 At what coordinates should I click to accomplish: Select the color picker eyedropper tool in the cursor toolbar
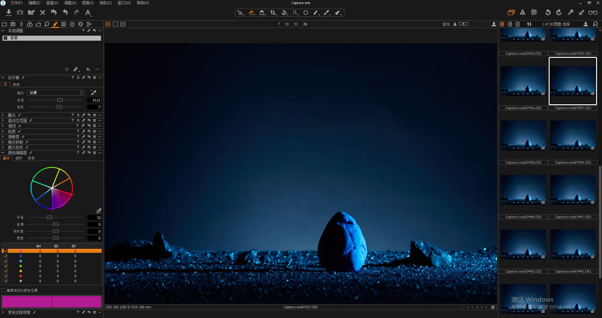click(x=327, y=13)
